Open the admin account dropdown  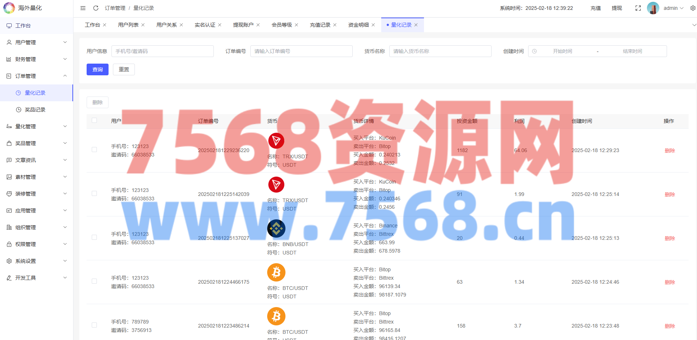click(x=673, y=8)
